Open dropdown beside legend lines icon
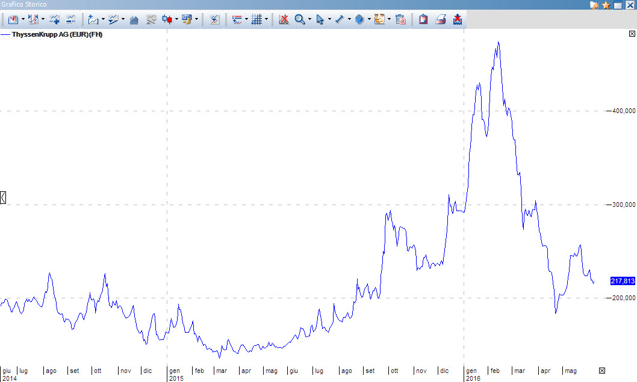This screenshot has width=637, height=382. tap(246, 19)
